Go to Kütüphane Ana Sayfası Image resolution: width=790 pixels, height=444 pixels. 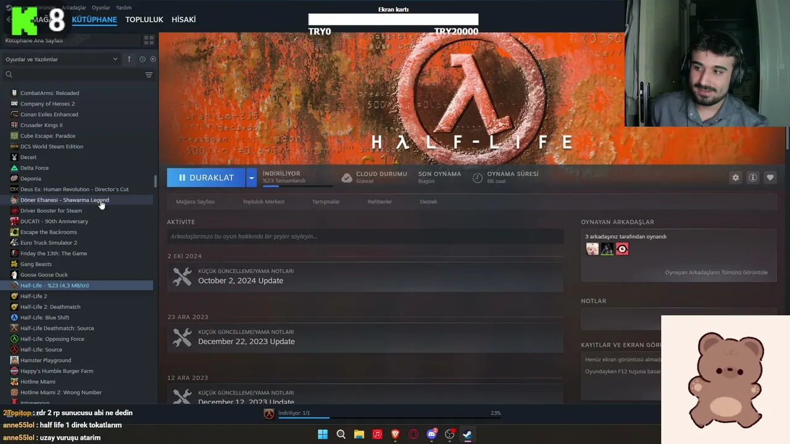click(x=34, y=41)
